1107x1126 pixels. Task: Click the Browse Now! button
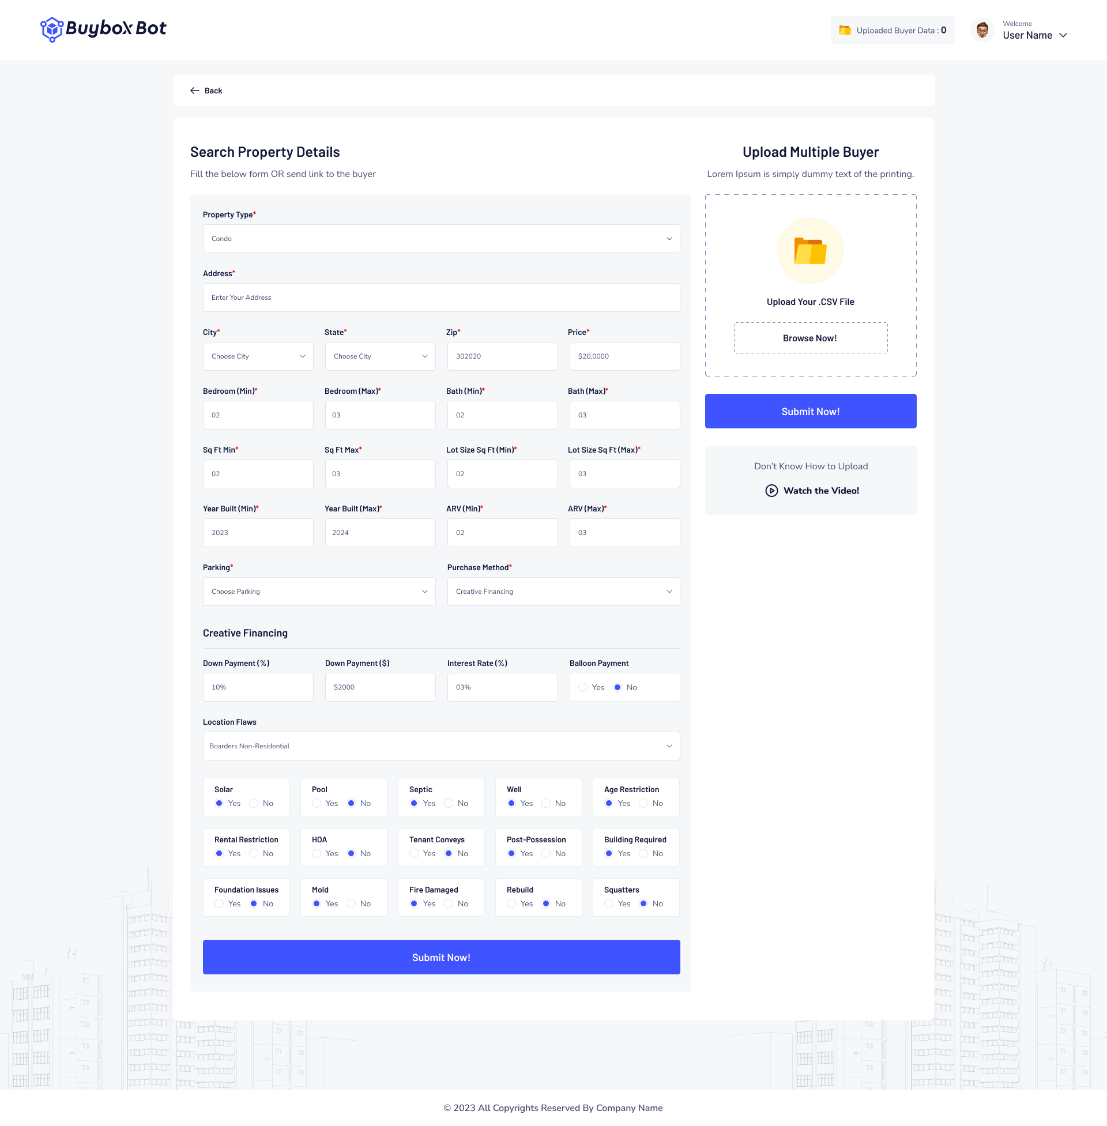coord(810,338)
